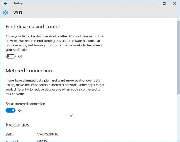Click the 'On' label beside metered toggle

[20, 111]
